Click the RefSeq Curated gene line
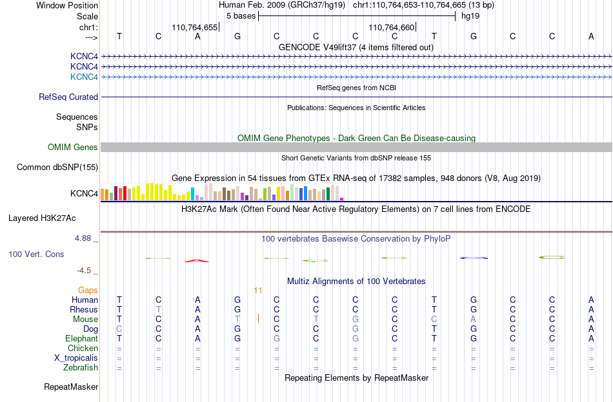 click(357, 97)
